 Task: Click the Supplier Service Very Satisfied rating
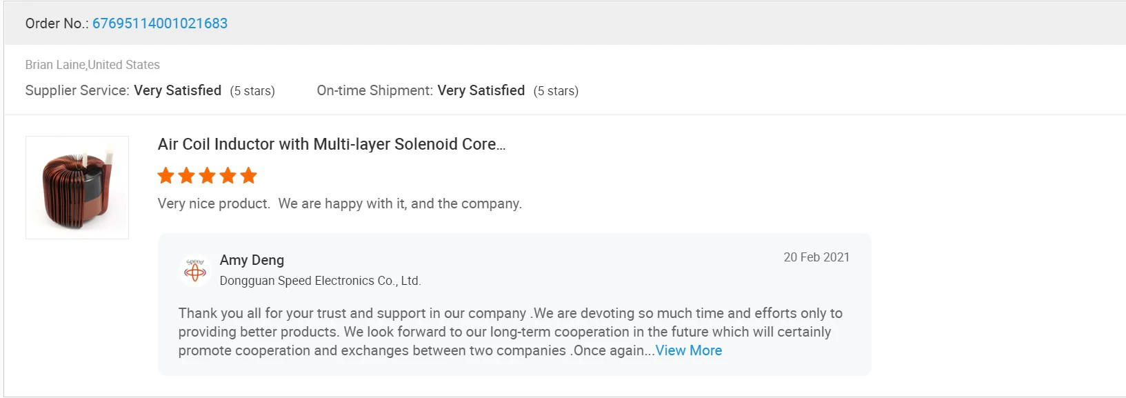(x=177, y=90)
